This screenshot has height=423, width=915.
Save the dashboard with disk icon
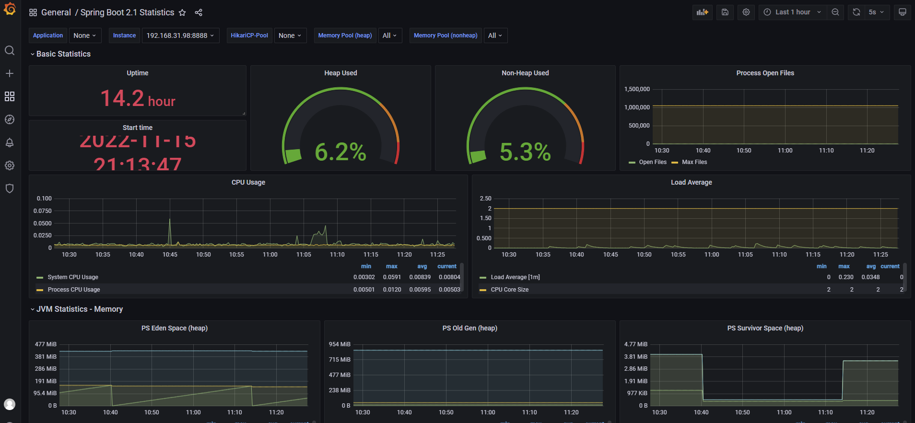tap(725, 12)
